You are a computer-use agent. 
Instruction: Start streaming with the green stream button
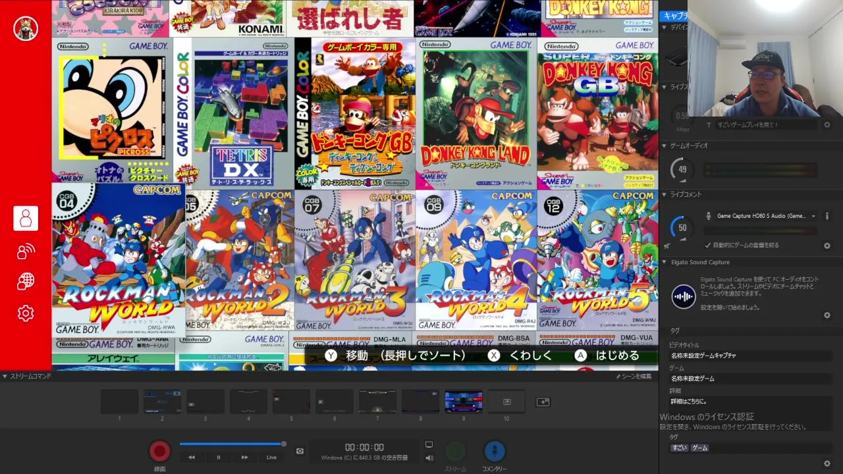tap(455, 451)
